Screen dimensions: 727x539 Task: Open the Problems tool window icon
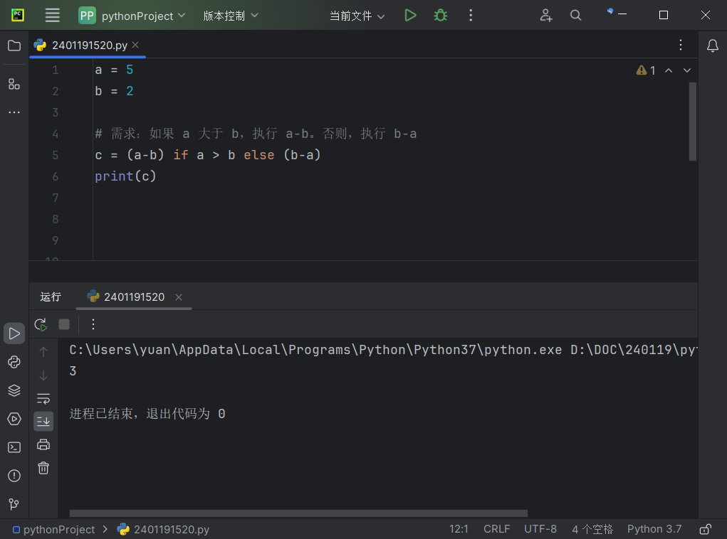(x=14, y=476)
